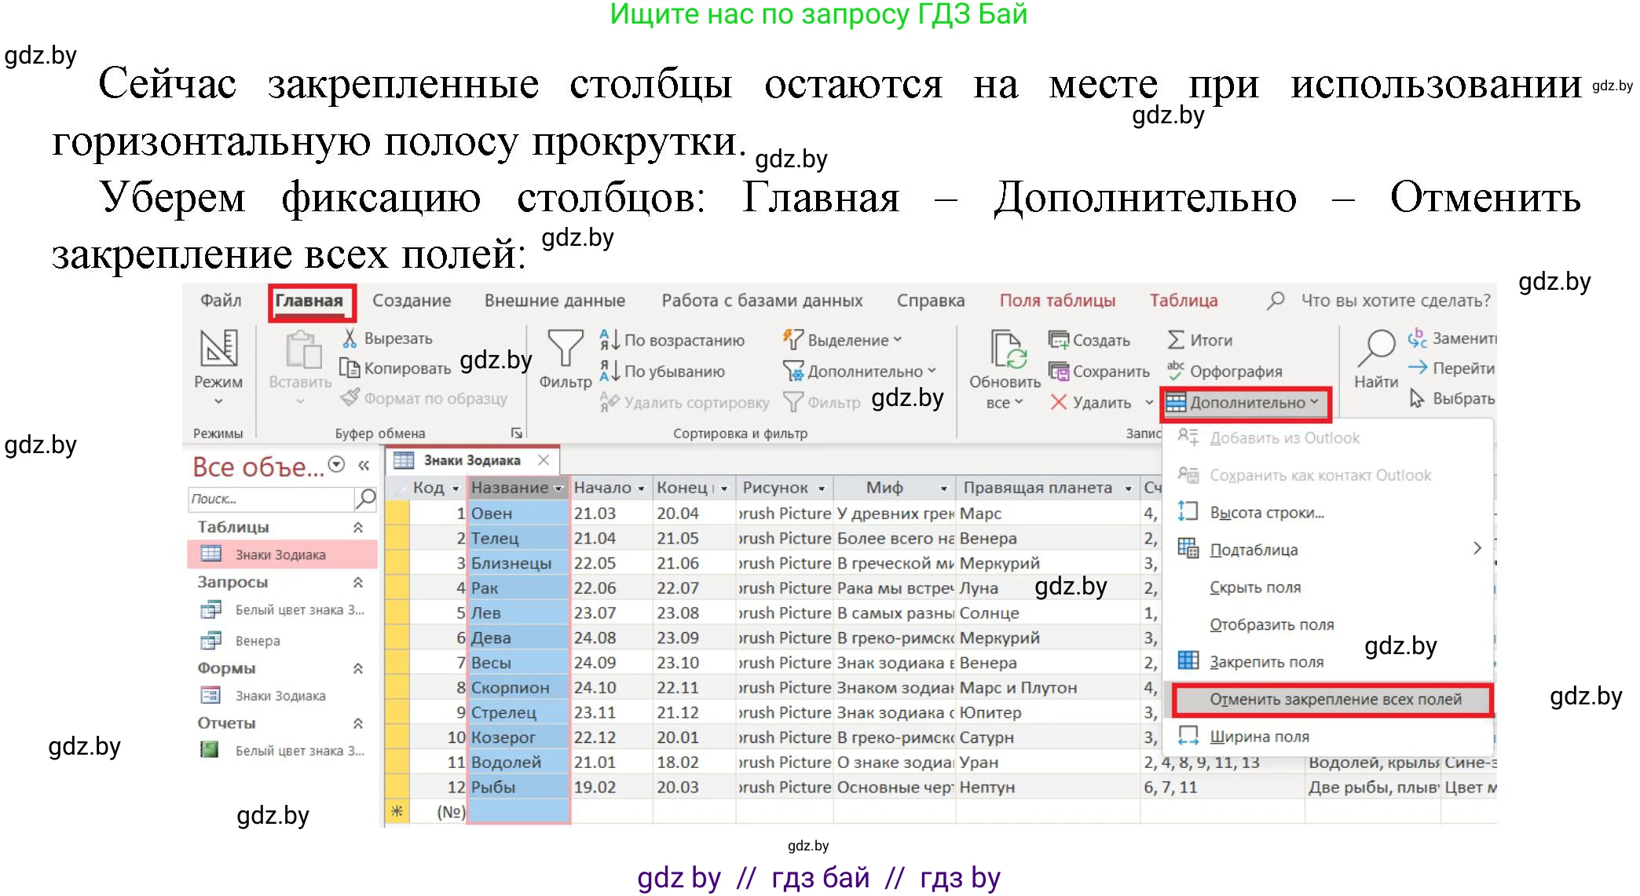Switch to the Создание tab
The image size is (1640, 896).
(411, 300)
